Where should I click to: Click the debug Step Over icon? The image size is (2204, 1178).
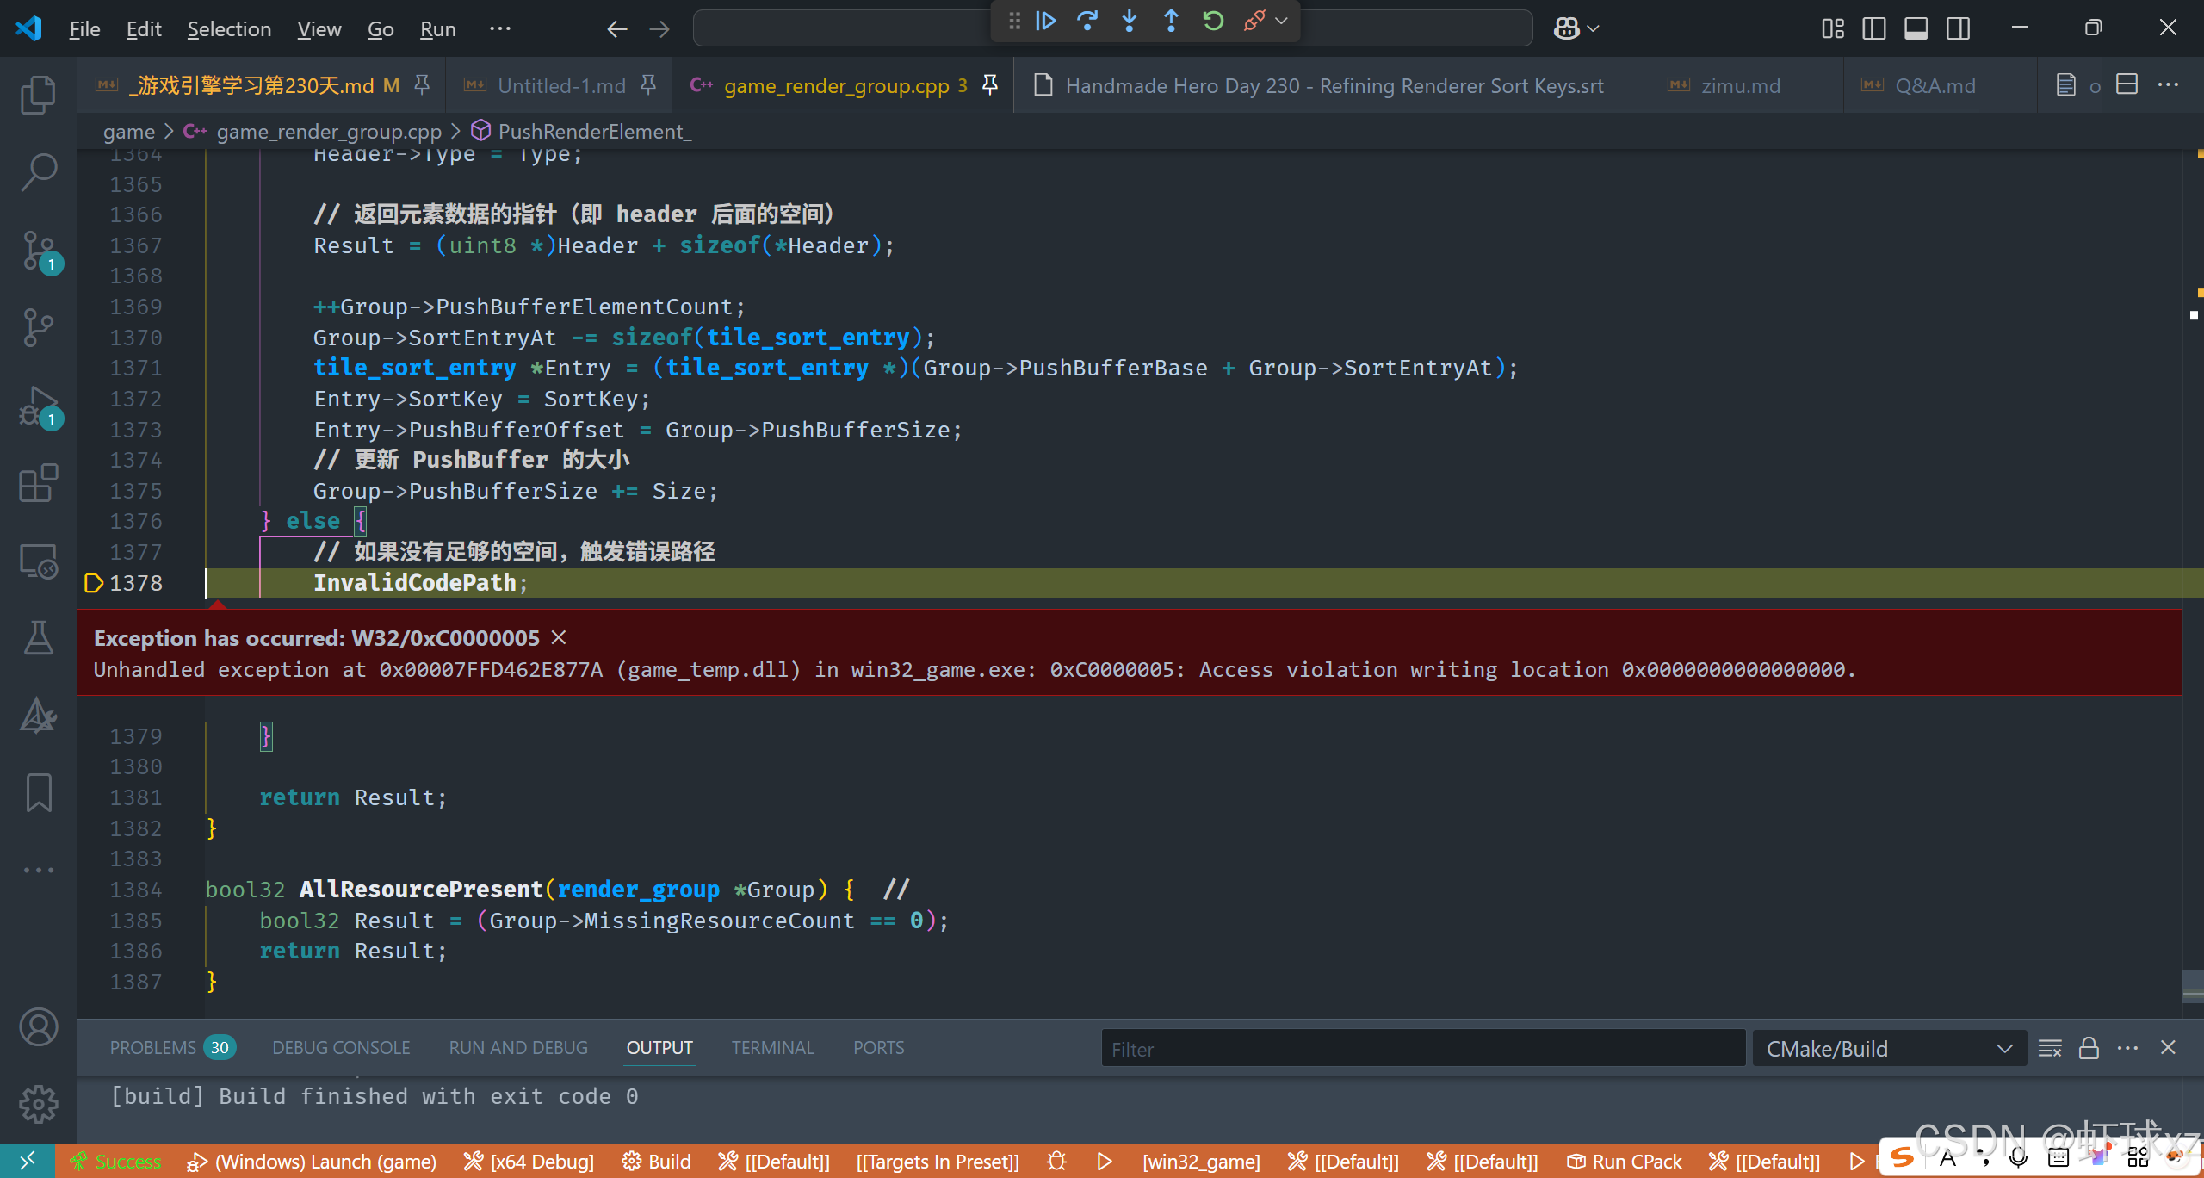click(x=1087, y=21)
